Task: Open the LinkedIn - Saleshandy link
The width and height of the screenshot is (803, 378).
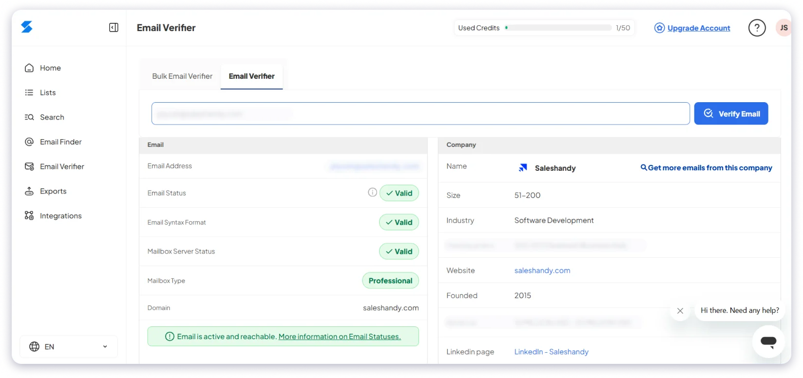Action: (x=552, y=352)
